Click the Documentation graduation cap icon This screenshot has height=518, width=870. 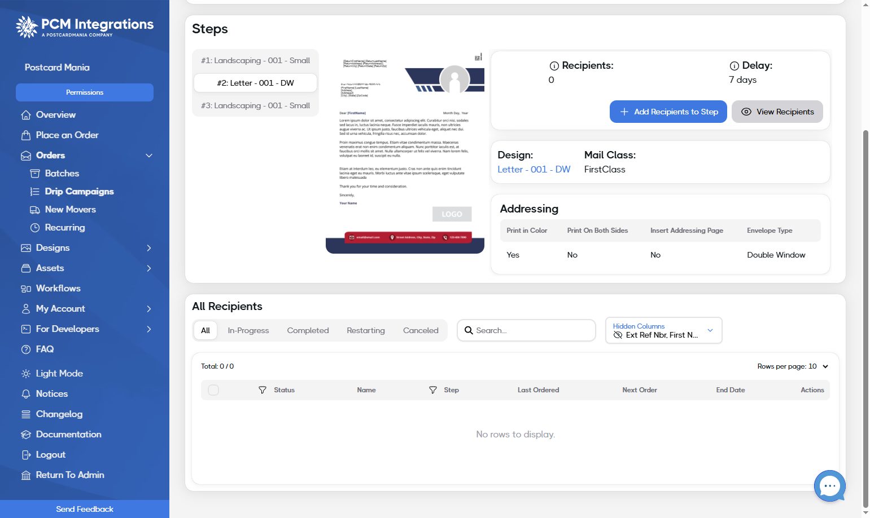tap(26, 435)
